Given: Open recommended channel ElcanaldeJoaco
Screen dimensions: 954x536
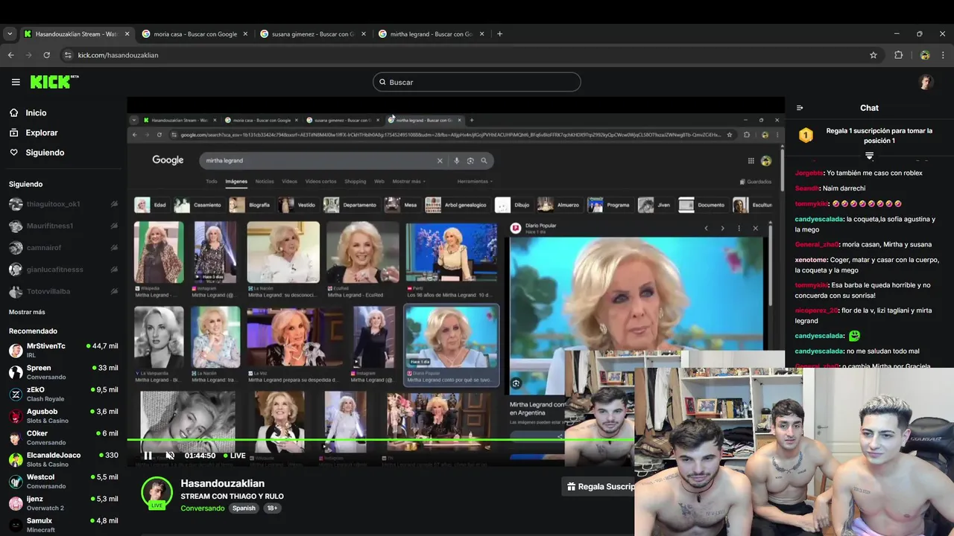Looking at the screenshot, I should [x=63, y=459].
